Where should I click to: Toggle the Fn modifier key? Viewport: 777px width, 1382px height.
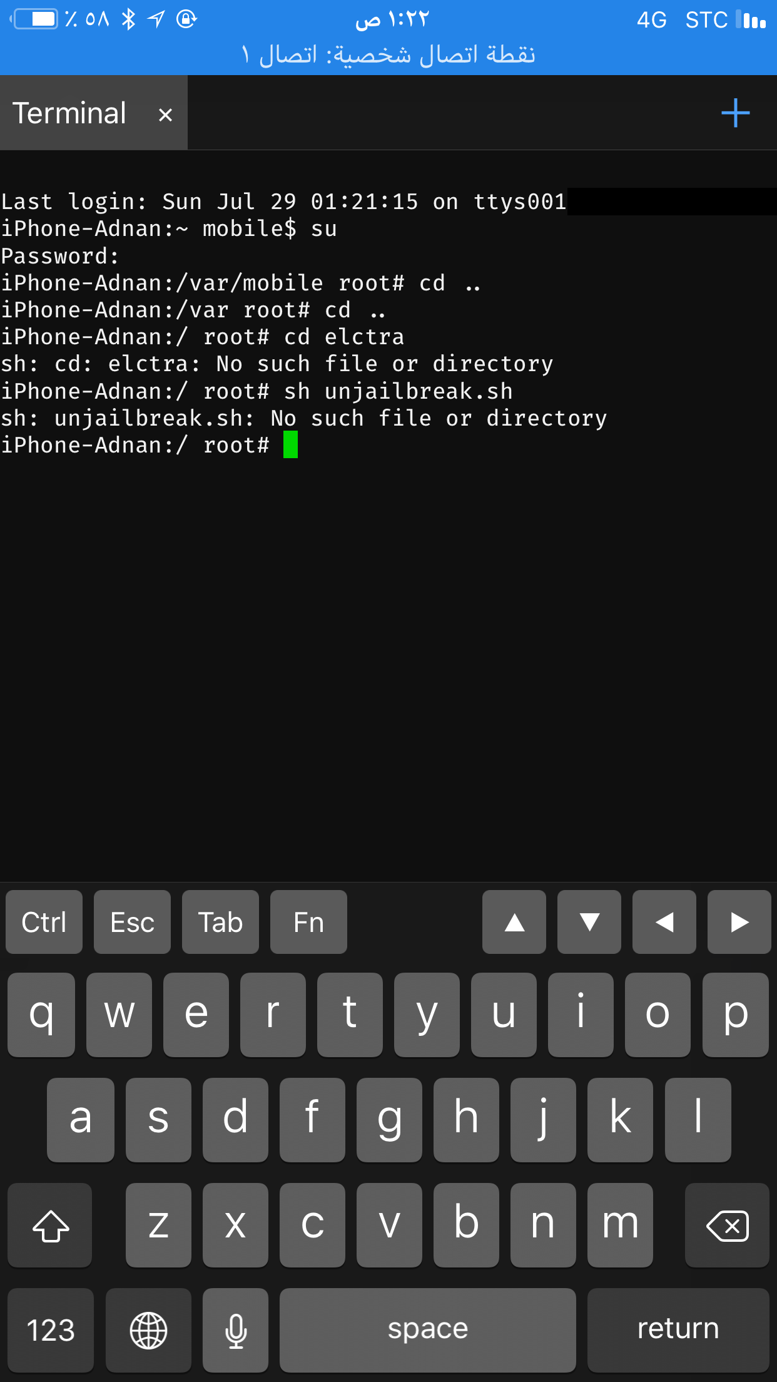click(x=308, y=922)
